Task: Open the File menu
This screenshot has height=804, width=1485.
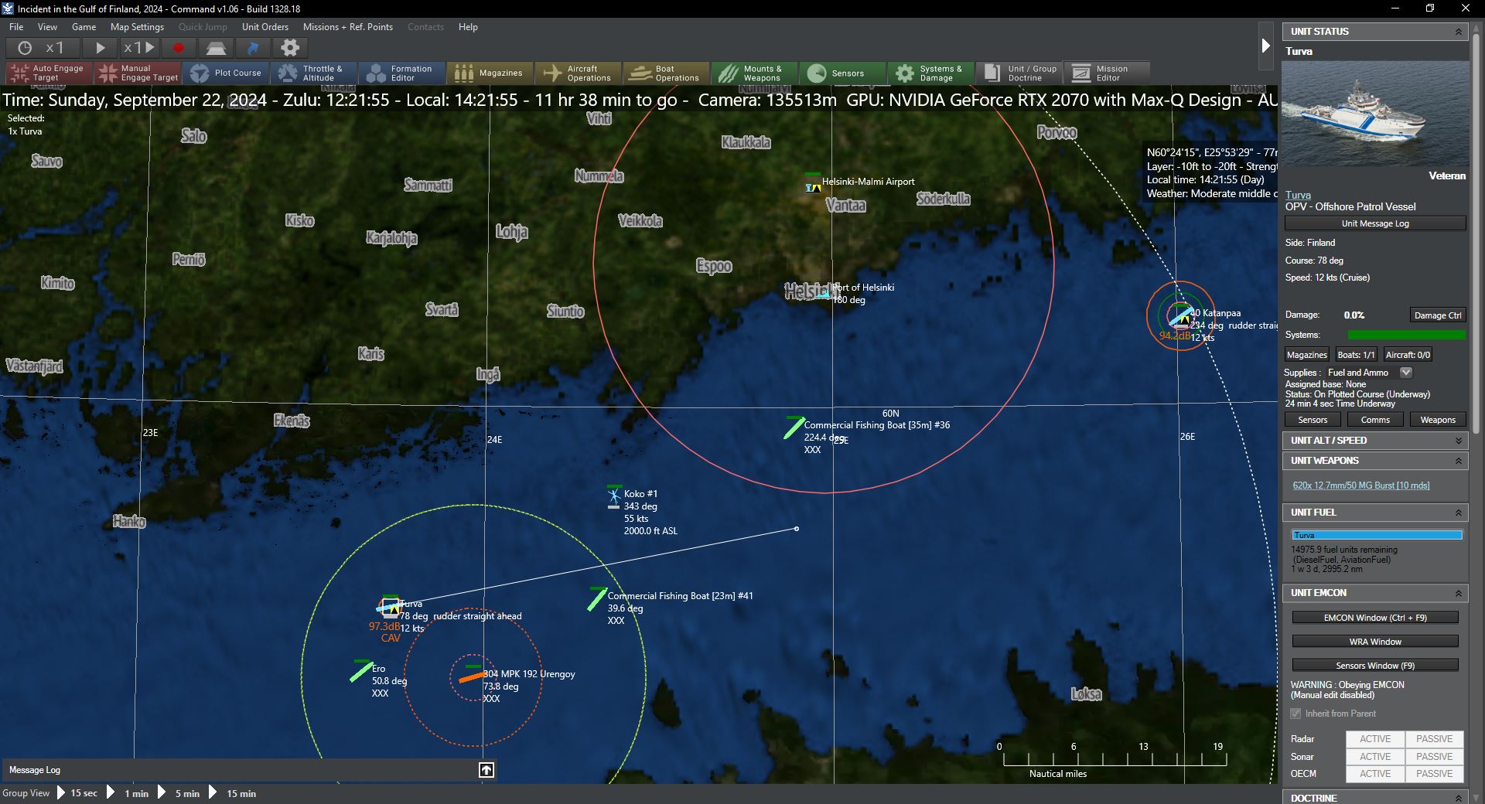Action: 16,27
